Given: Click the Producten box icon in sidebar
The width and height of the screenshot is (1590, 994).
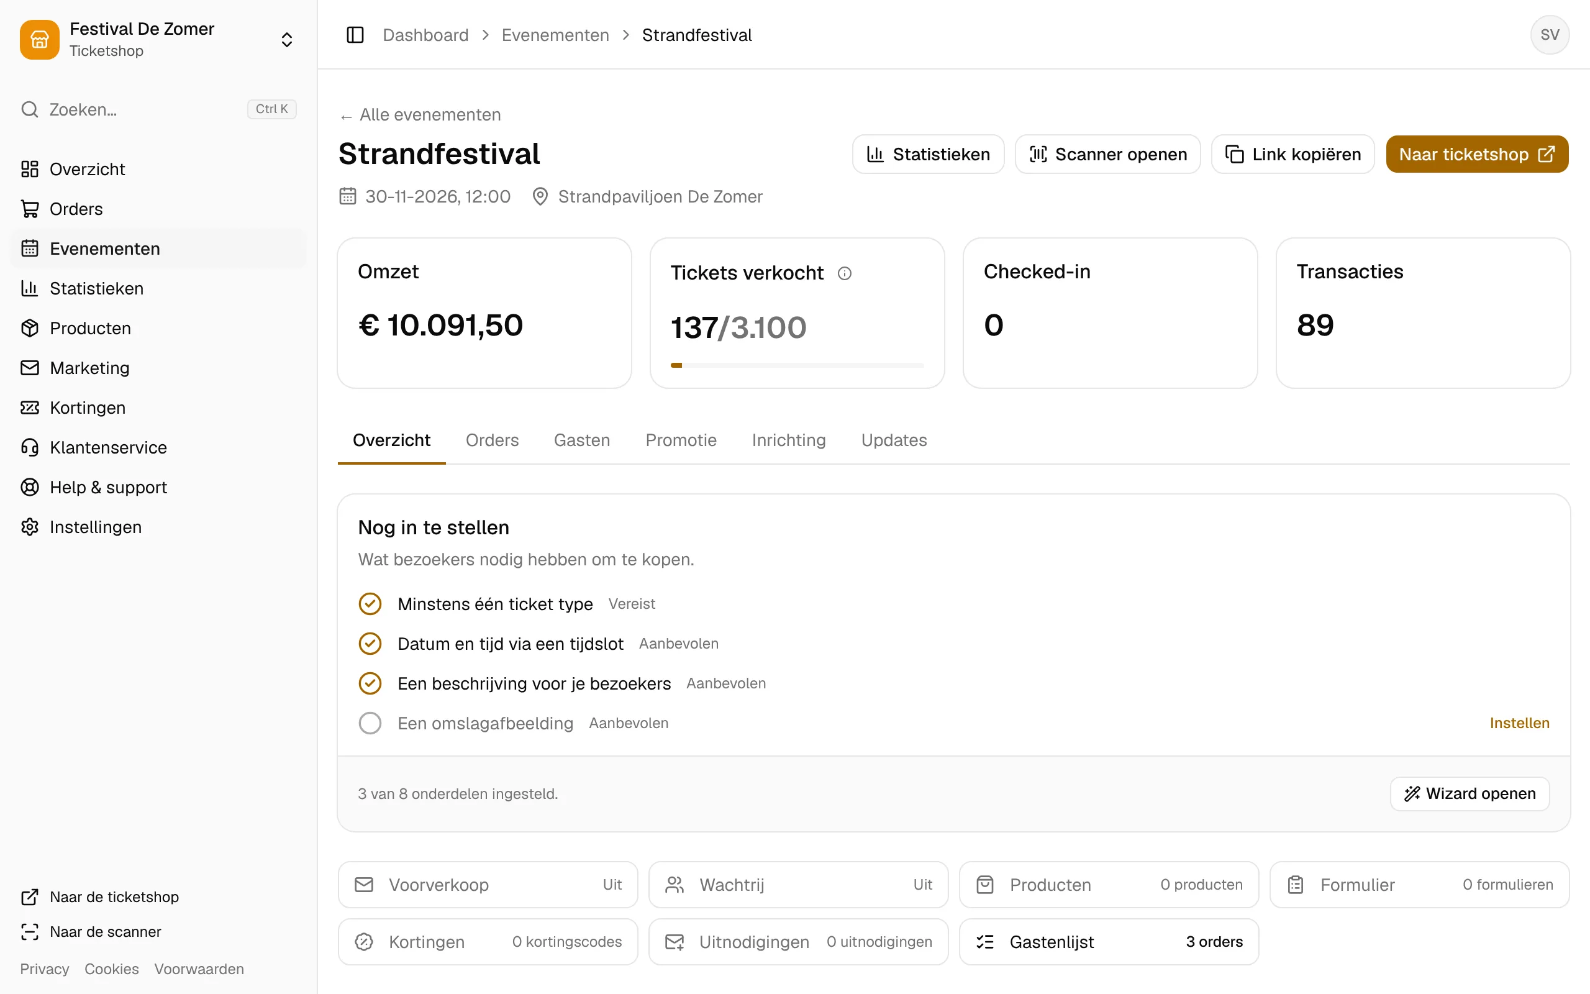Looking at the screenshot, I should 30,328.
